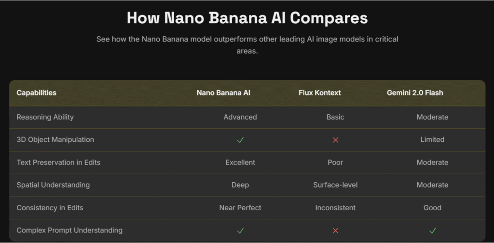Click the How Nano Banana AI Compares heading

pos(247,18)
